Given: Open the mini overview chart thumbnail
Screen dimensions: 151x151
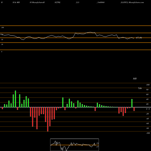Looking at the screenshot, I should pyautogui.click(x=75, y=145).
